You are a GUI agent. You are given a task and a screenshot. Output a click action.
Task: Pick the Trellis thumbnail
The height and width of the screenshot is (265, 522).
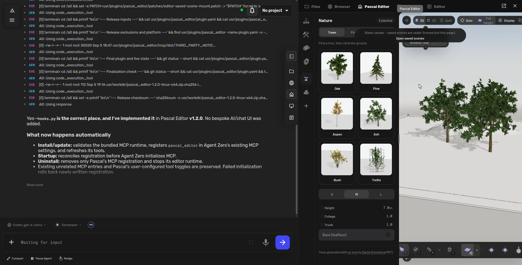(x=376, y=163)
